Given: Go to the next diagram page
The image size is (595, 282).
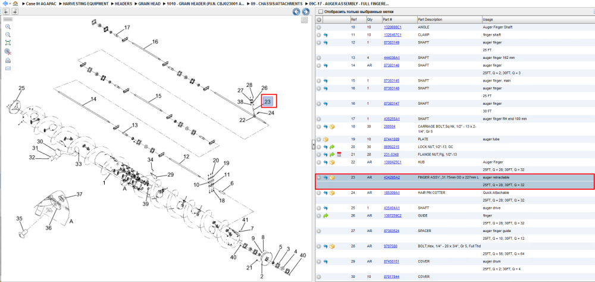Looking at the screenshot, I should 305,12.
